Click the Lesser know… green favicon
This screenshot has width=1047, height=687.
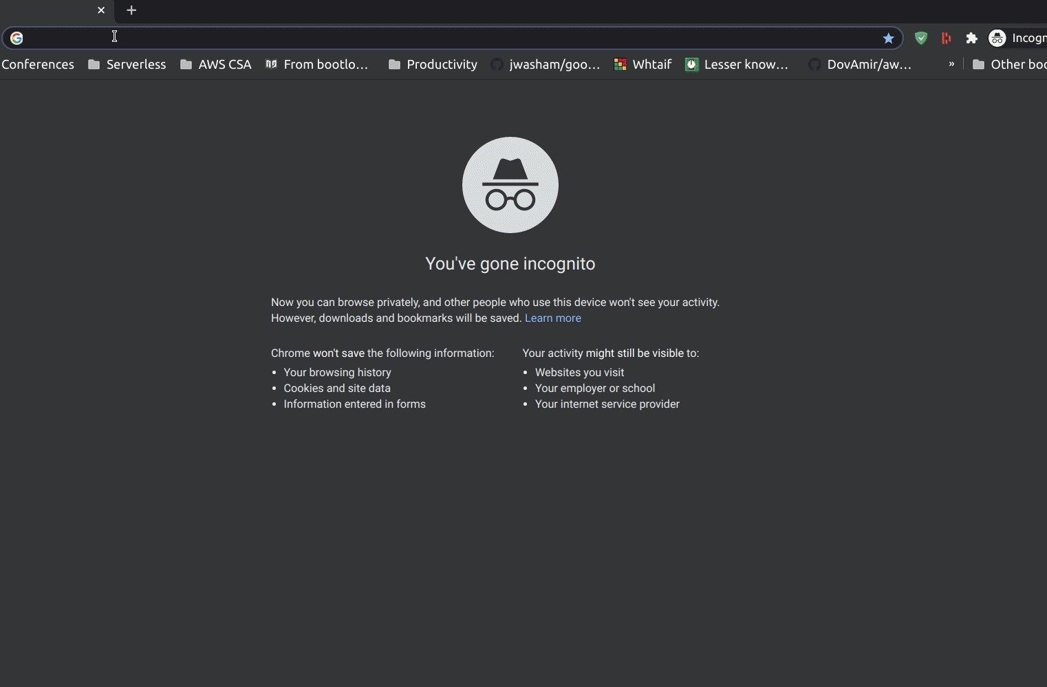click(x=692, y=65)
